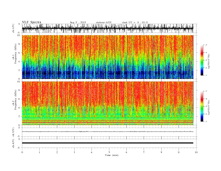Viewport: 221px width, 171px height.
Task: Click the "5" tick on the time axis
Action: tap(109, 152)
